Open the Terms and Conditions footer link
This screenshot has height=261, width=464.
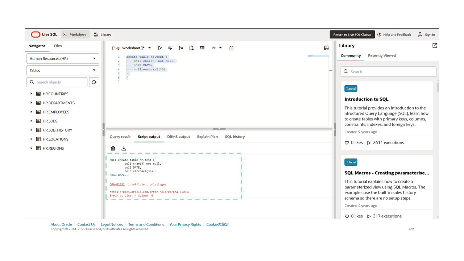pyautogui.click(x=146, y=224)
